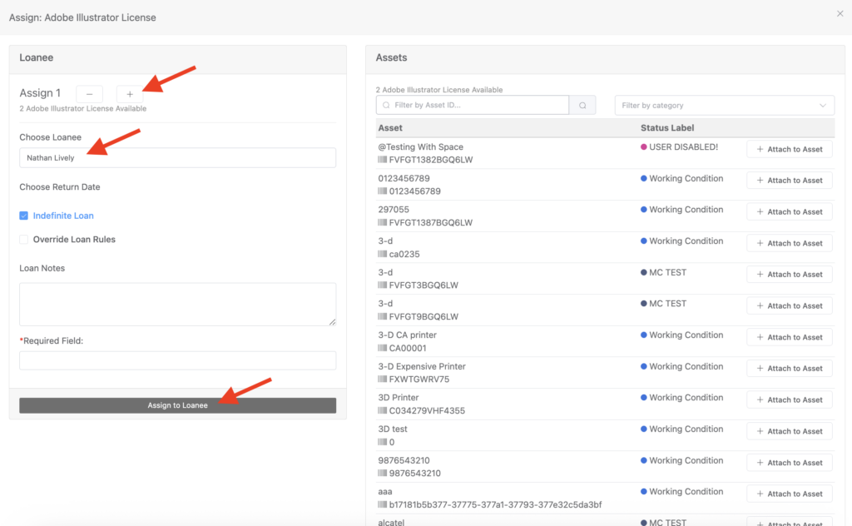Attach to Asset for 3-D Expensive Printer
852x526 pixels.
[x=789, y=368]
